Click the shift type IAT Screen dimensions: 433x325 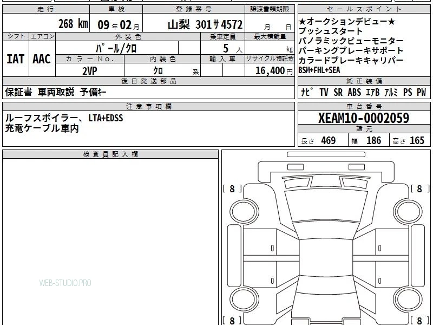coord(15,59)
